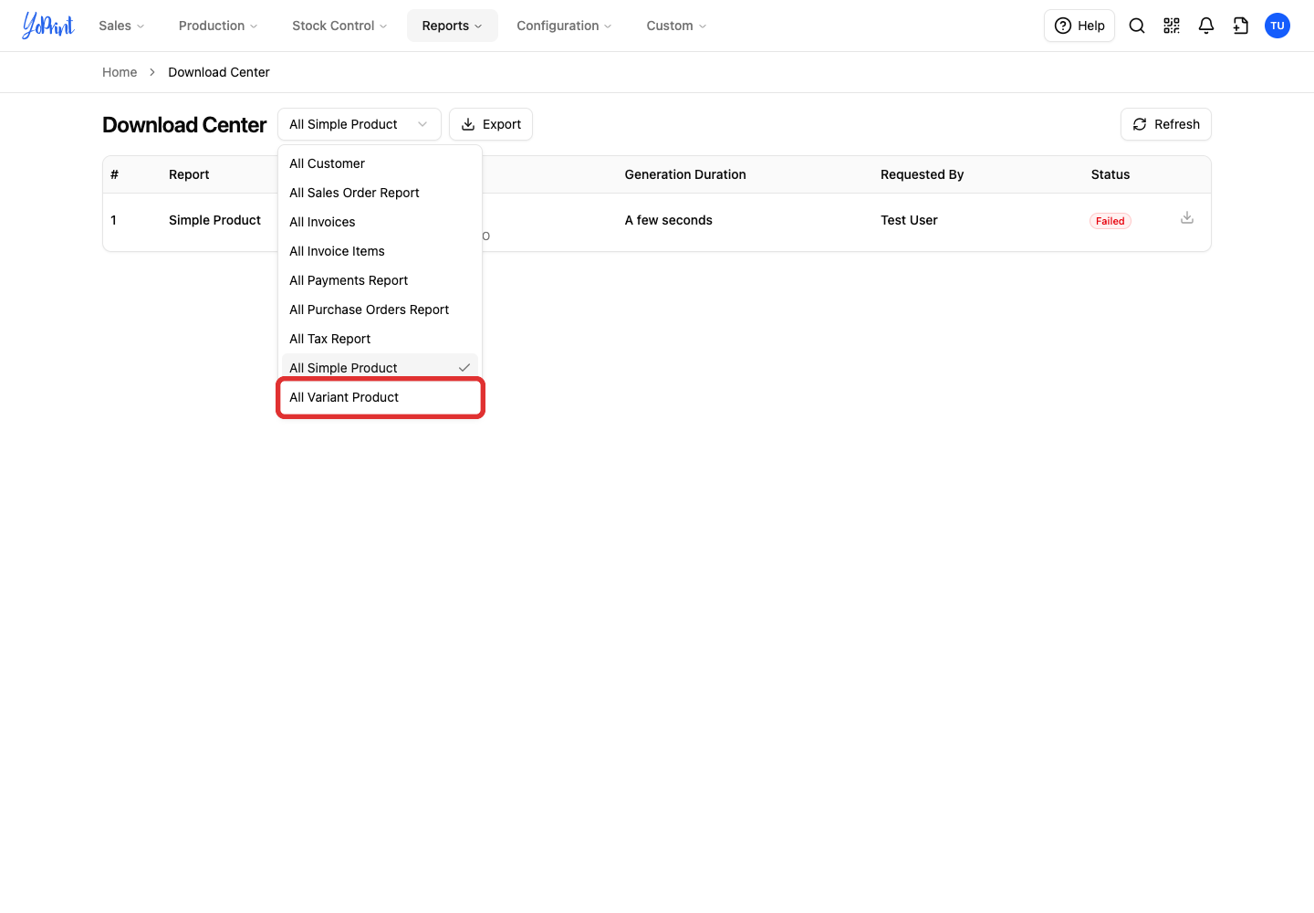Open the Configuration menu
Image resolution: width=1314 pixels, height=913 pixels.
564,26
